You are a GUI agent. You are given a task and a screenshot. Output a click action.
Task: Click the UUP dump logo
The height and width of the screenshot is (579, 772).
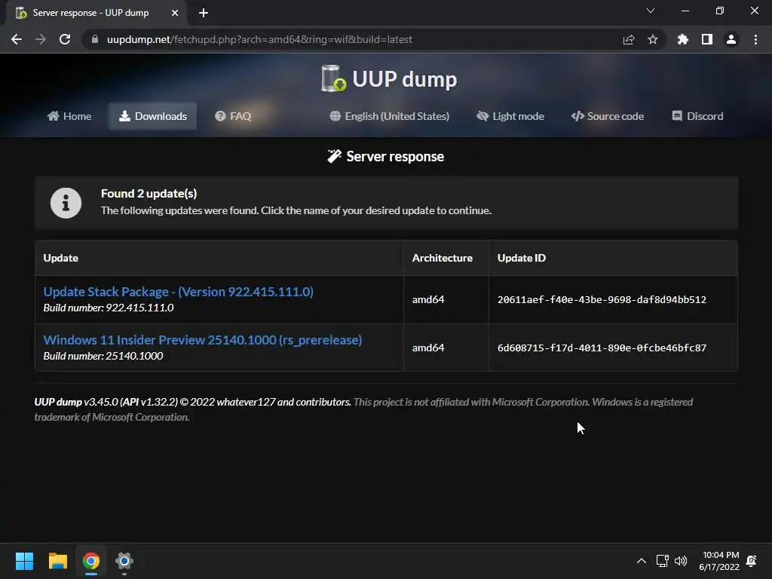coord(389,78)
